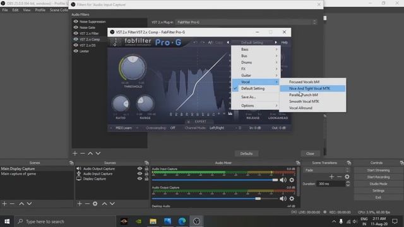Add a new source with plus icon
The width and height of the screenshot is (404, 227).
tap(80, 204)
